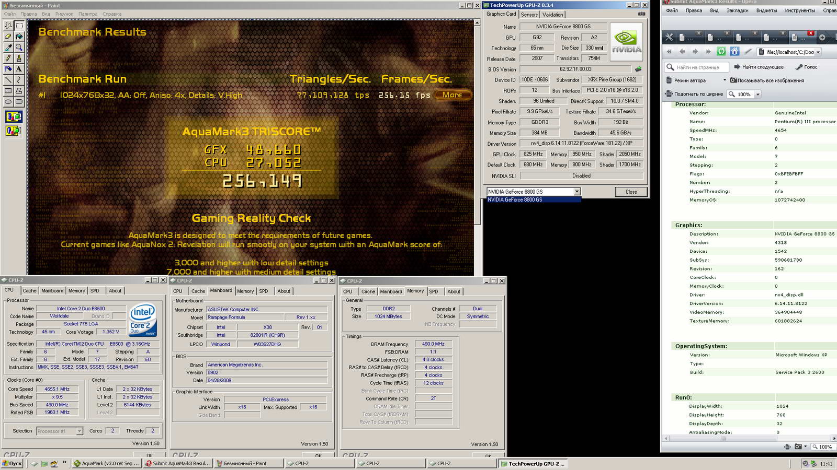
Task: Select the Airbrush tool in Paint
Action: 8,69
